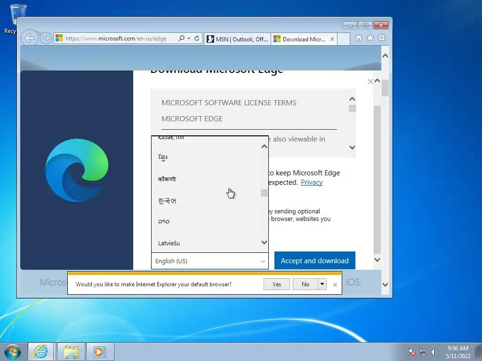Open Favorites star icon

point(370,38)
